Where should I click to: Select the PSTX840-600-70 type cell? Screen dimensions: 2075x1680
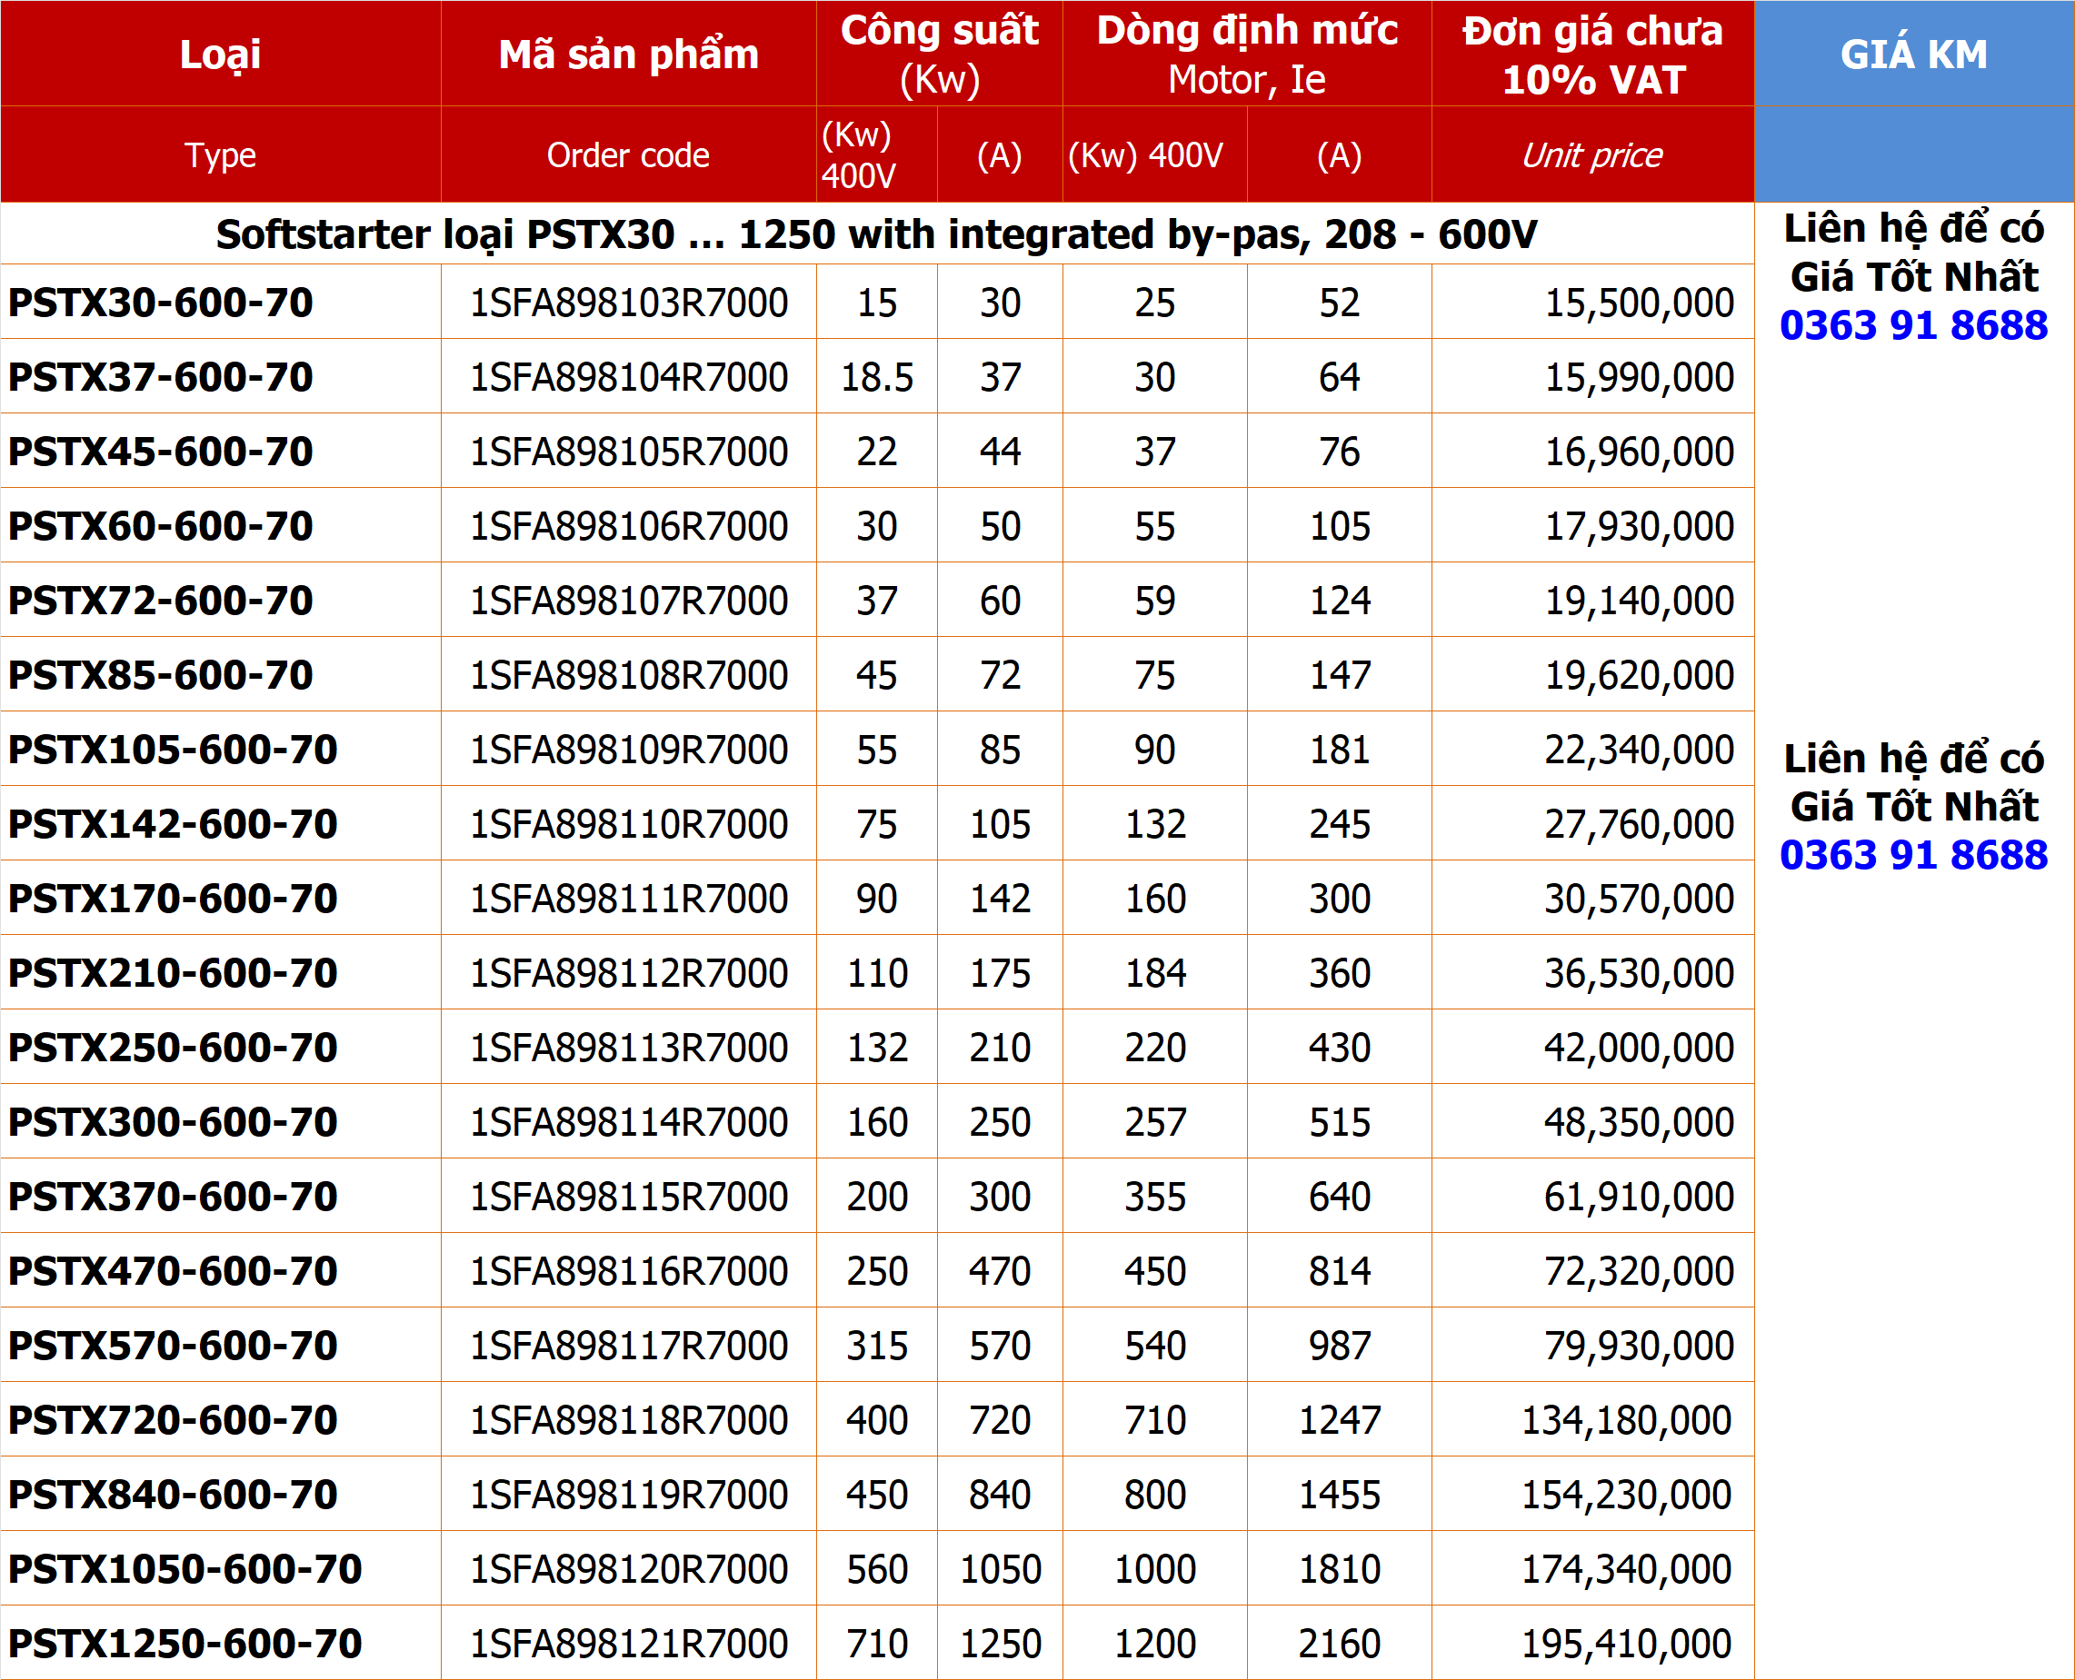click(x=220, y=1495)
